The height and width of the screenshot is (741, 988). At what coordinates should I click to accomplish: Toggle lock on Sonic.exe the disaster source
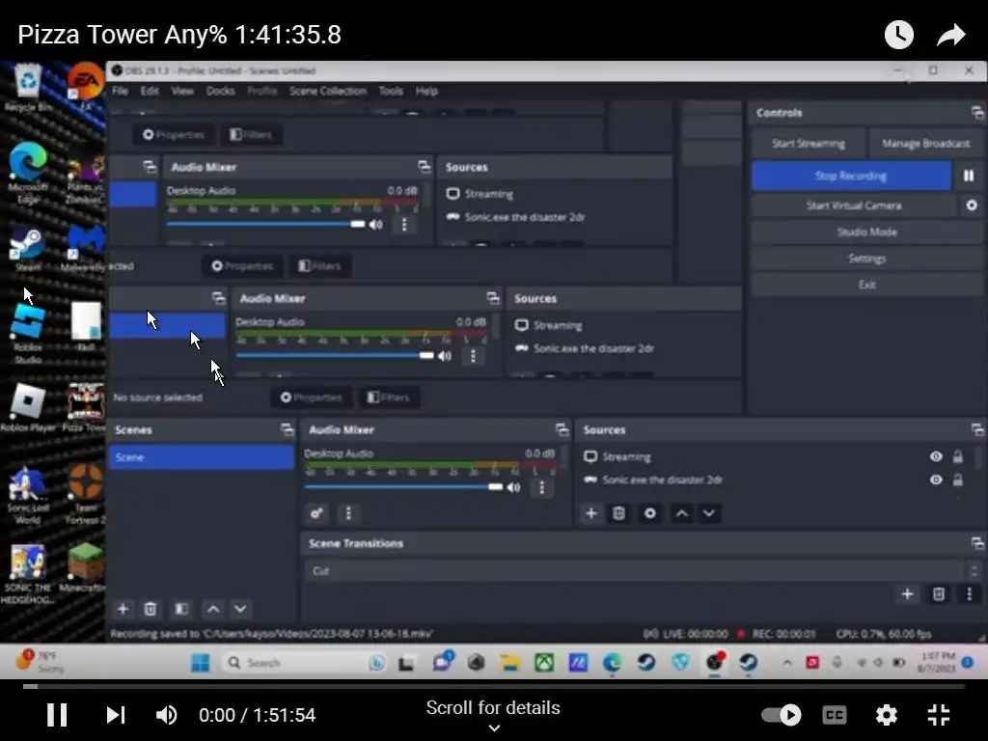click(958, 480)
